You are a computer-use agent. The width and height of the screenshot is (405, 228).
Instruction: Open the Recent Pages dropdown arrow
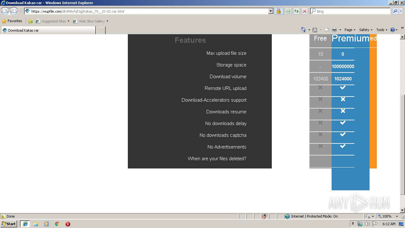pyautogui.click(x=21, y=11)
